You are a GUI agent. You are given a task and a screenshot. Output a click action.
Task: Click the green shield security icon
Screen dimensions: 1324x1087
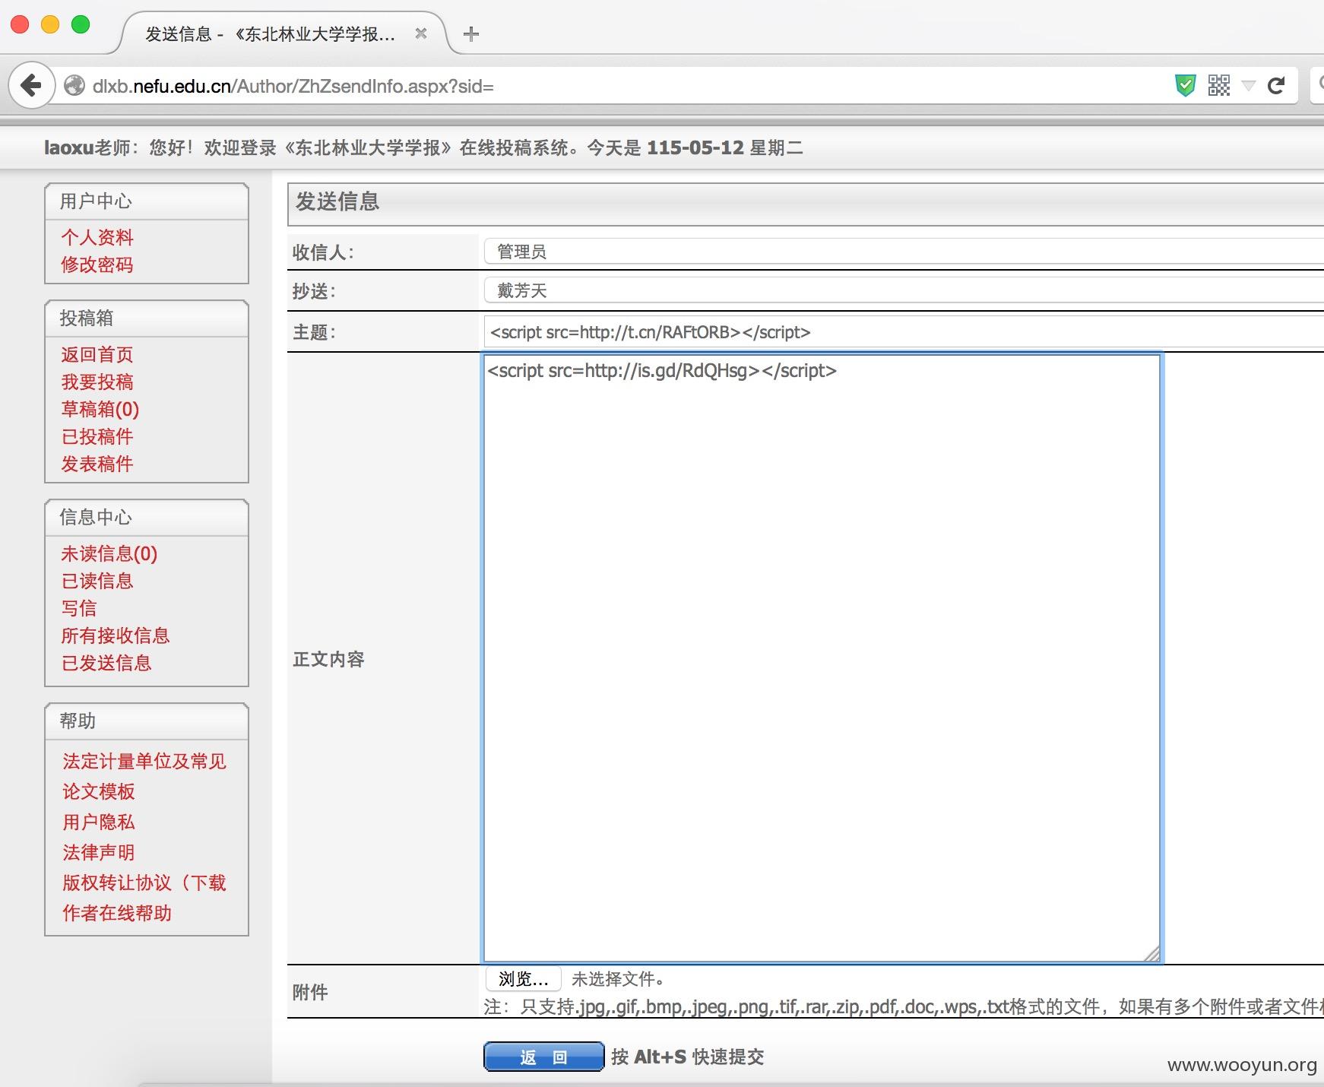[1185, 85]
